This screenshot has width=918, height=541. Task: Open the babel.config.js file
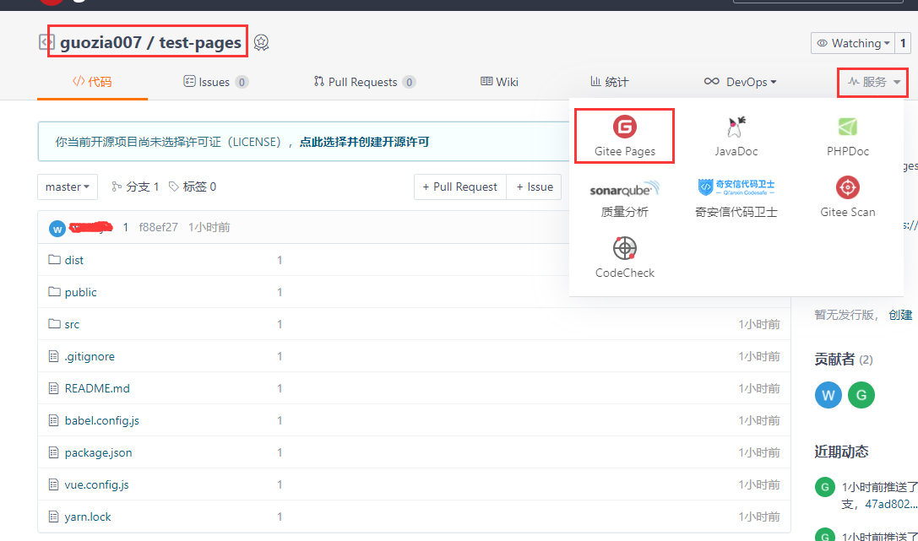point(102,420)
